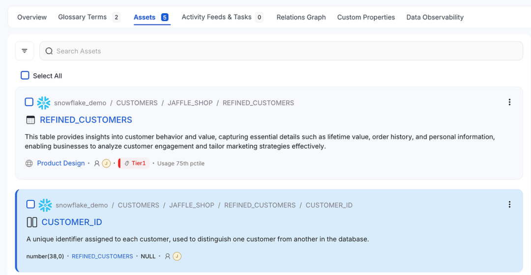Click Snowflake logo on CUSTOMER_ID card
The width and height of the screenshot is (531, 275).
pyautogui.click(x=45, y=205)
